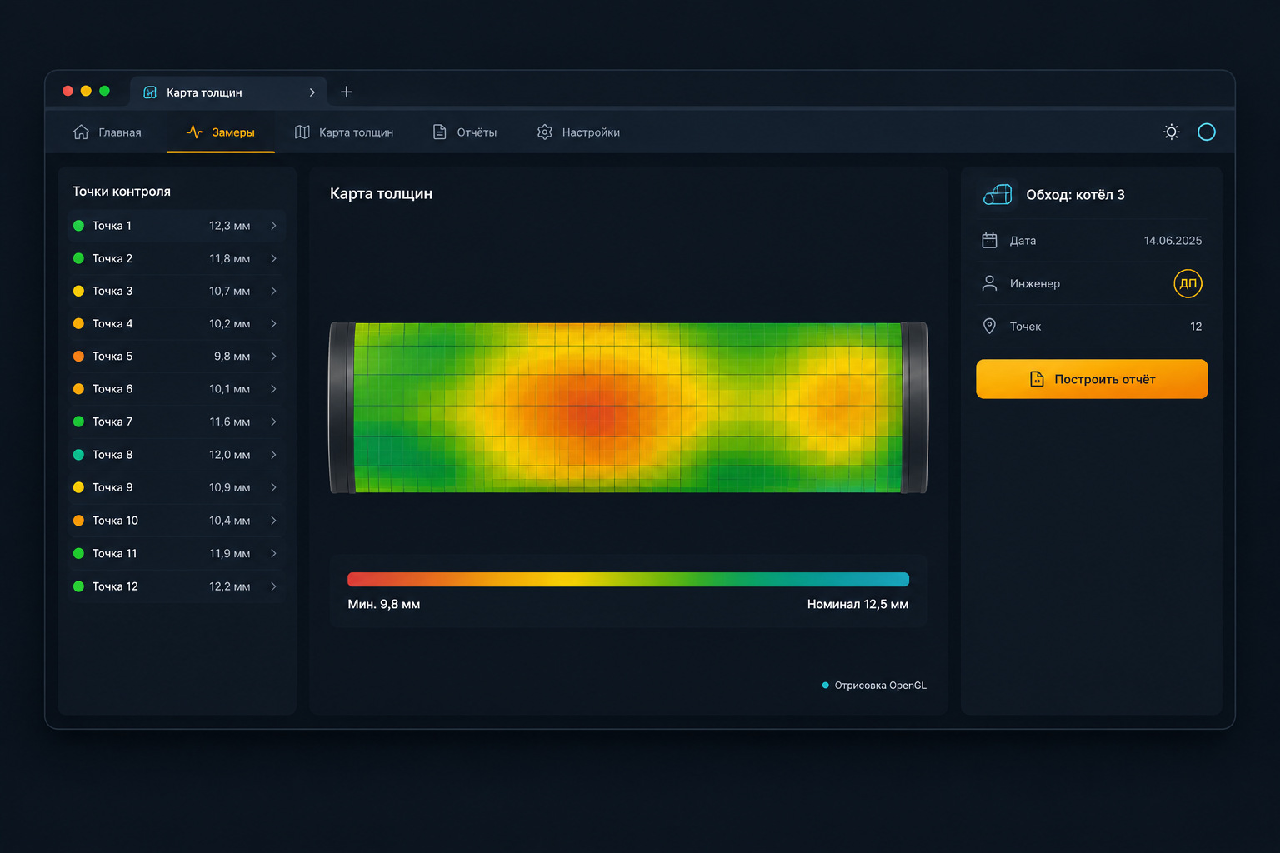
Task: Click the thickness color scale bar
Action: pos(628,579)
